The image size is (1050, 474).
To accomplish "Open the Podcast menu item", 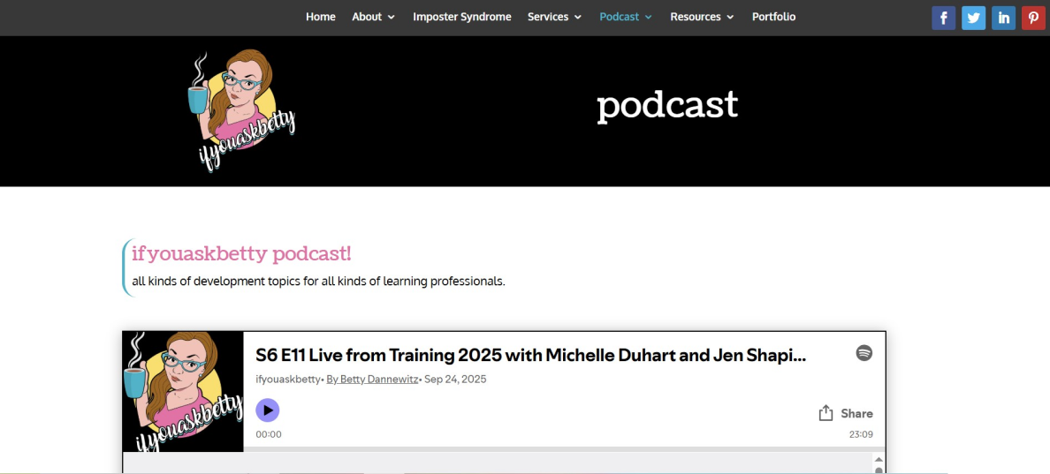I will click(625, 17).
